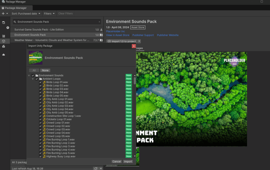Uncheck the Birds Loop 01.wav checkbox
The width and height of the screenshot is (270, 170).
pyautogui.click(x=41, y=82)
